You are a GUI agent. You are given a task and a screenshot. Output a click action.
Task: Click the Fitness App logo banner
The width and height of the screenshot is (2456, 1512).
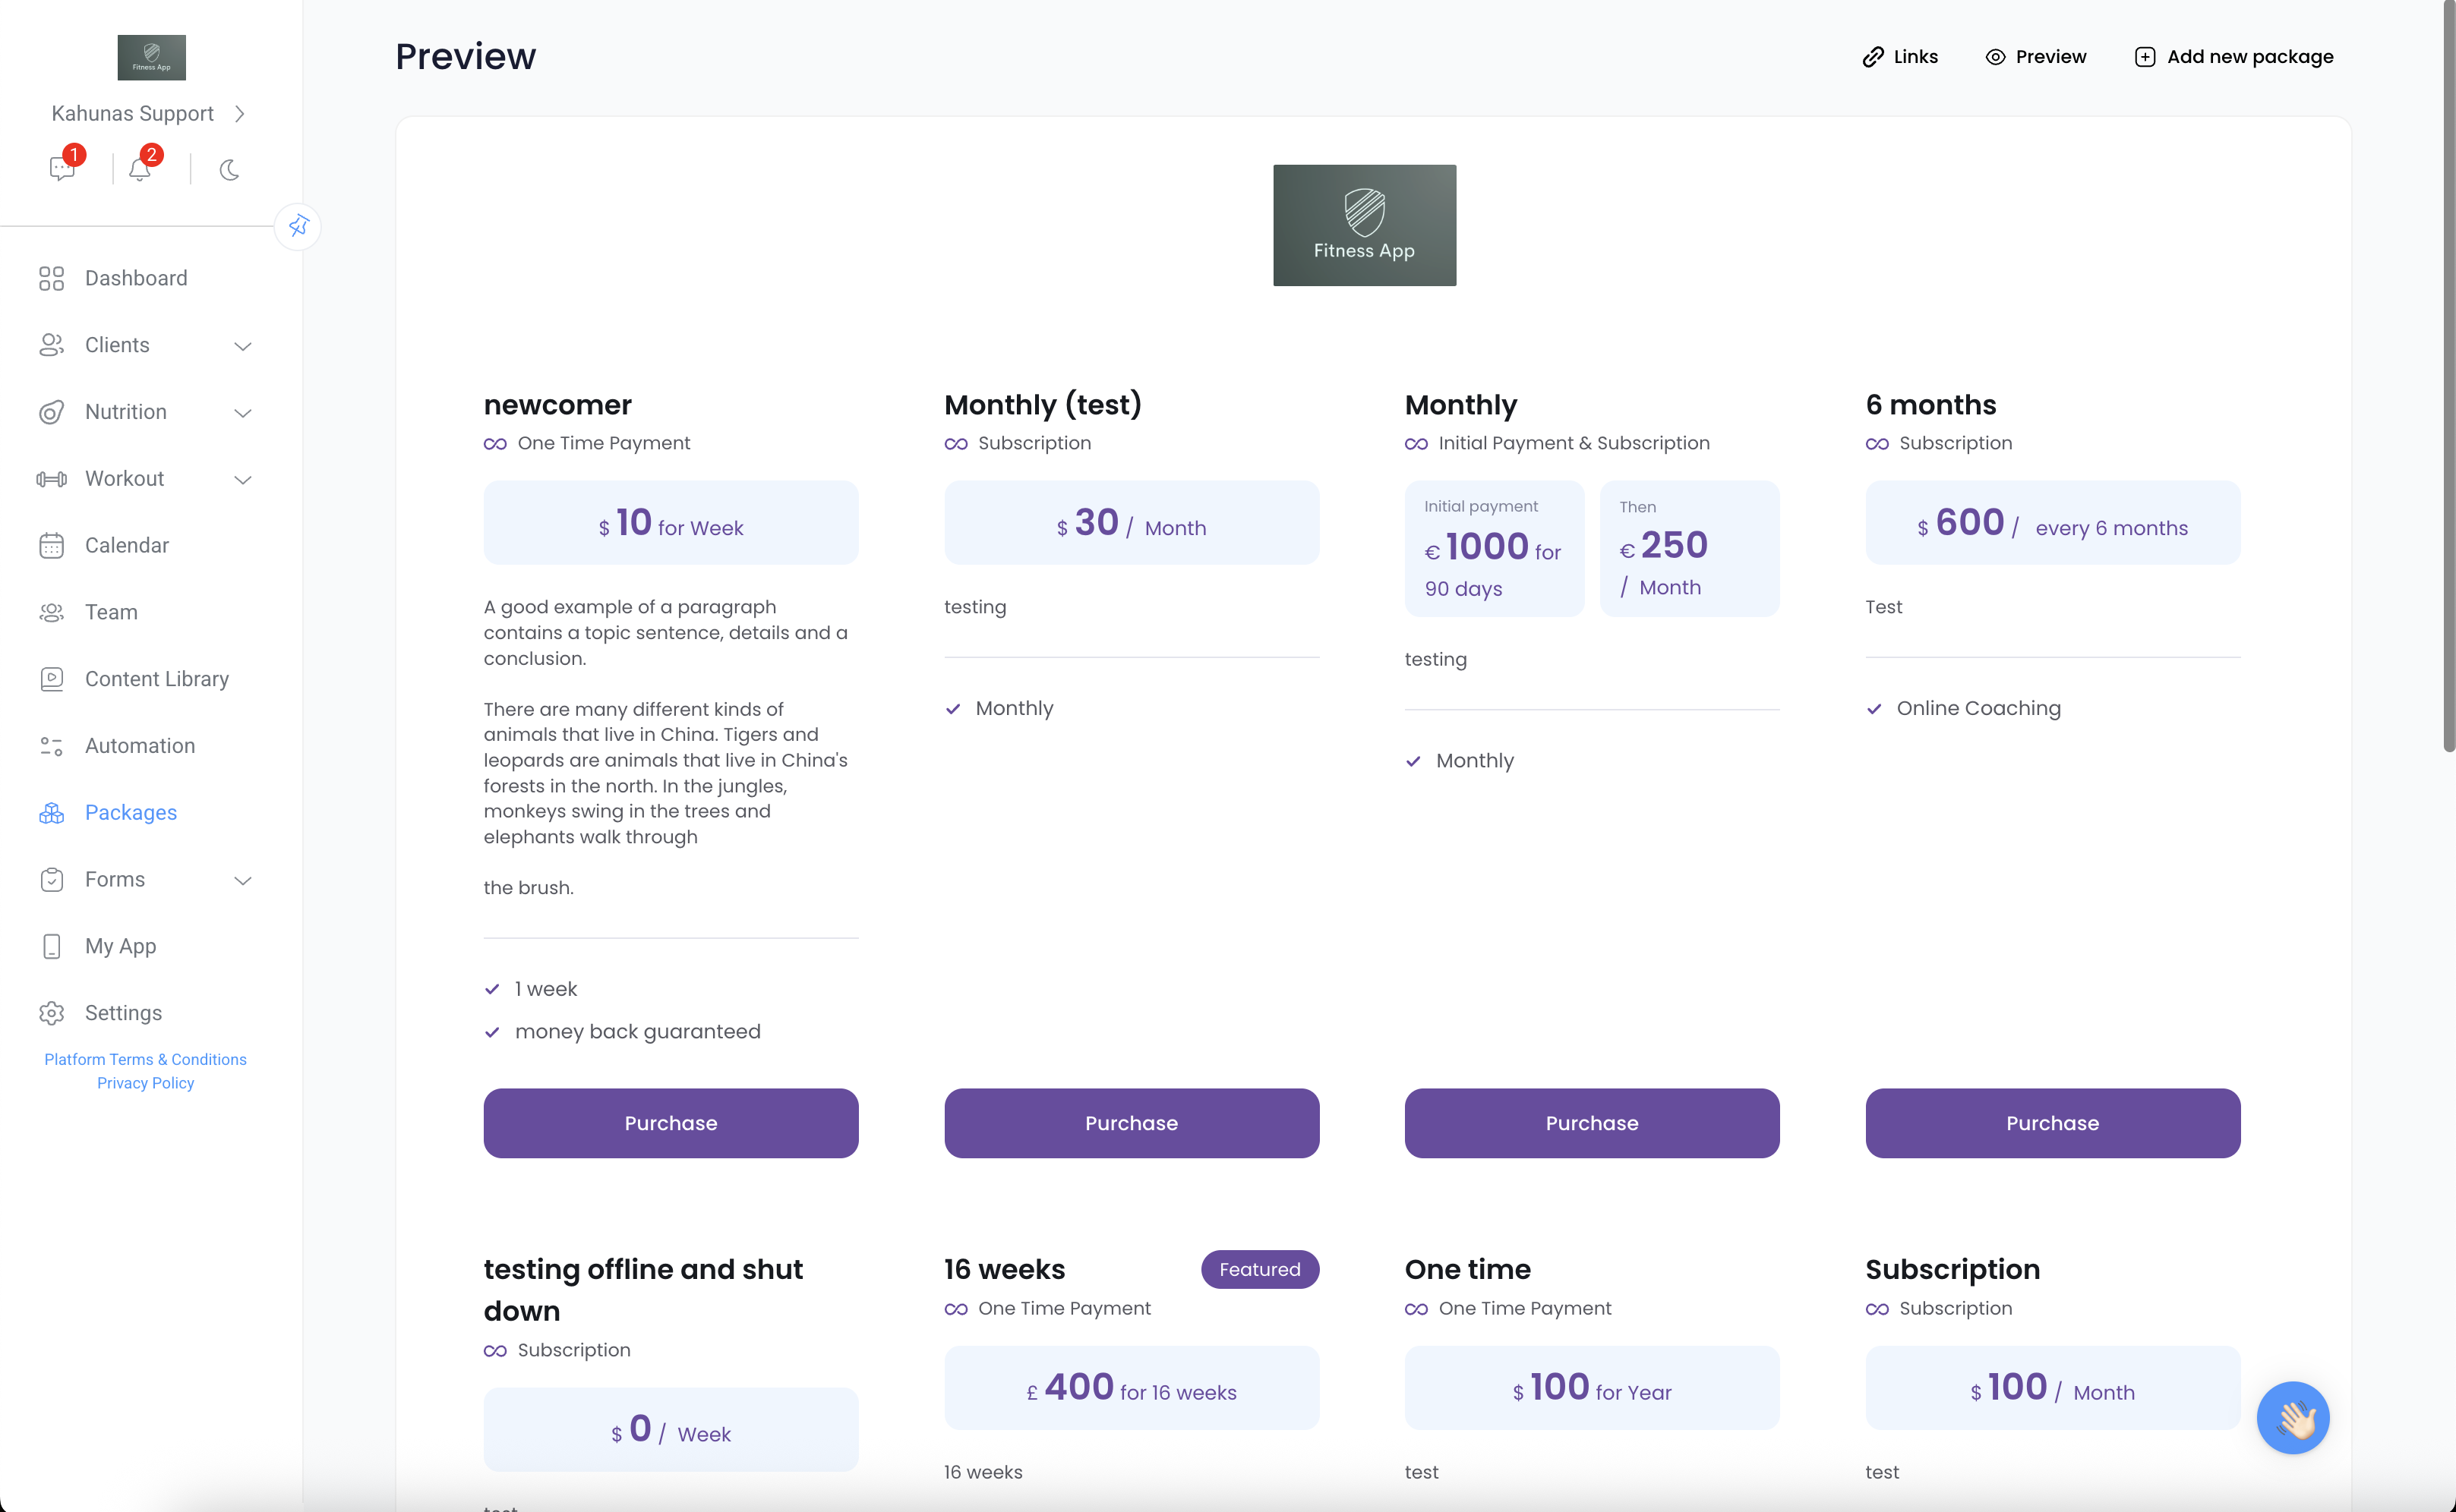[x=1363, y=225]
